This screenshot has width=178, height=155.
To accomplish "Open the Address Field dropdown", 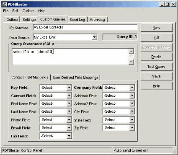I will point(132,96).
